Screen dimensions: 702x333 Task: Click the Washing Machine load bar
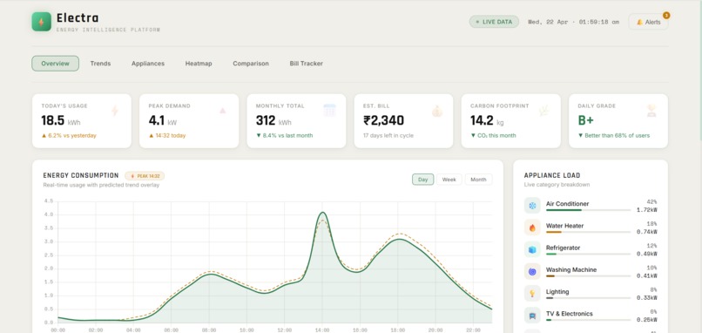coord(588,276)
